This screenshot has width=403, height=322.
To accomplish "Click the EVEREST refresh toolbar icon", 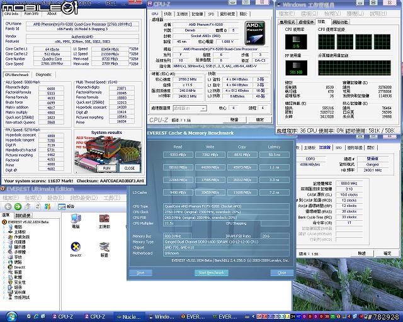I will click(x=38, y=206).
